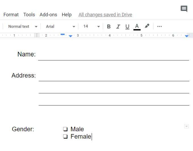
Task: Open the Tools menu
Action: point(29,14)
